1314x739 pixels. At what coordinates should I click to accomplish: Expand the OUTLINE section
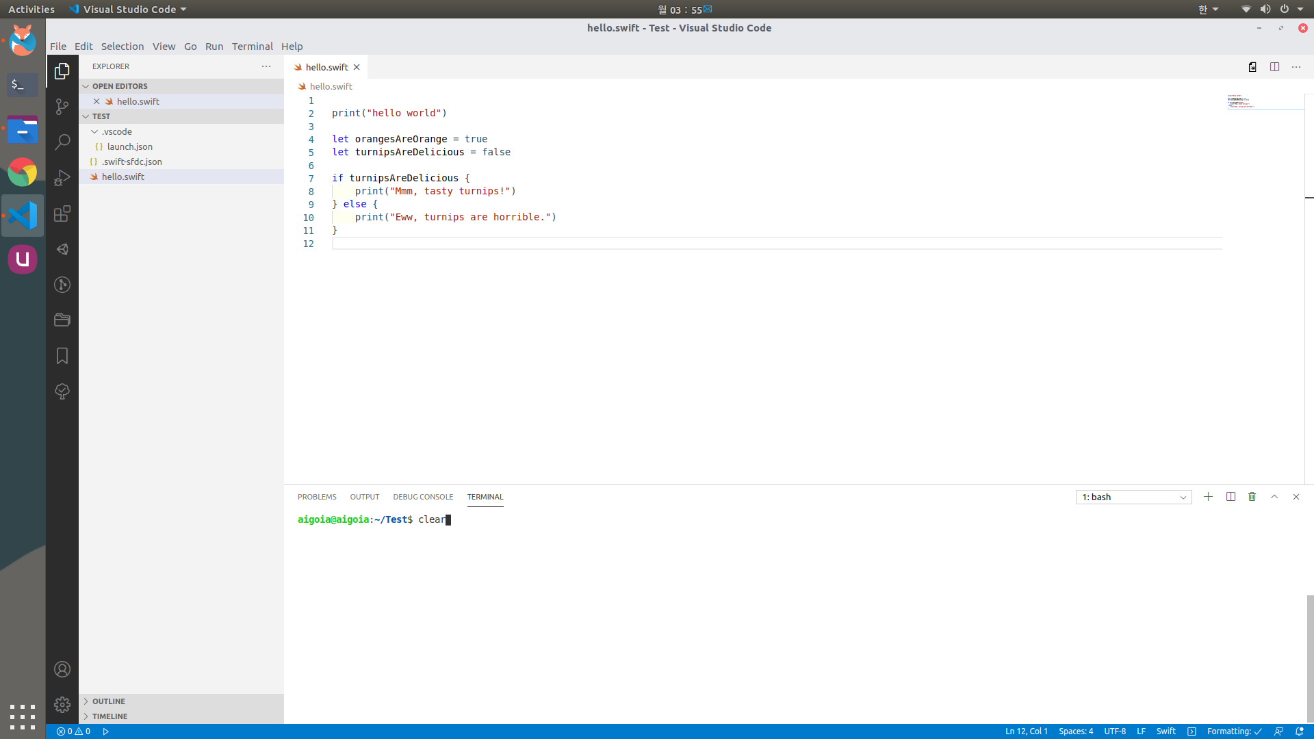pyautogui.click(x=109, y=701)
